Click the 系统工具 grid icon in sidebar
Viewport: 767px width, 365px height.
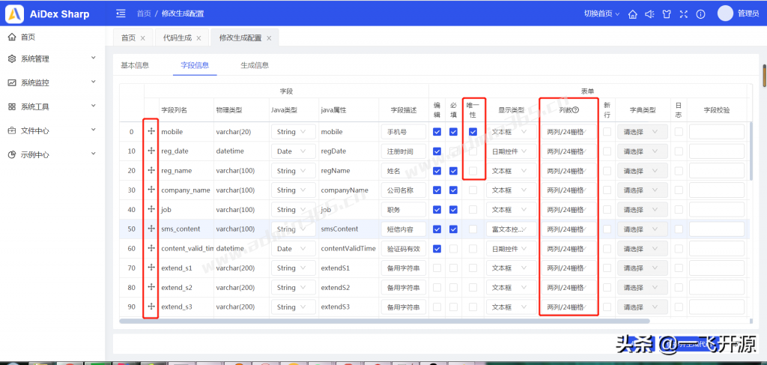pyautogui.click(x=12, y=106)
